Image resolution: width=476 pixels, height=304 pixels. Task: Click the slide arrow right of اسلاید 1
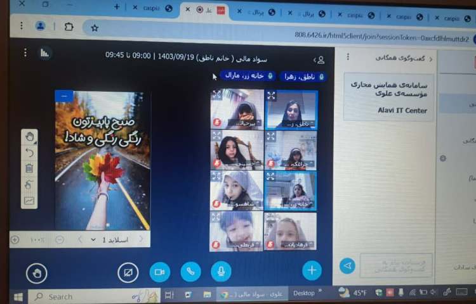(x=141, y=239)
